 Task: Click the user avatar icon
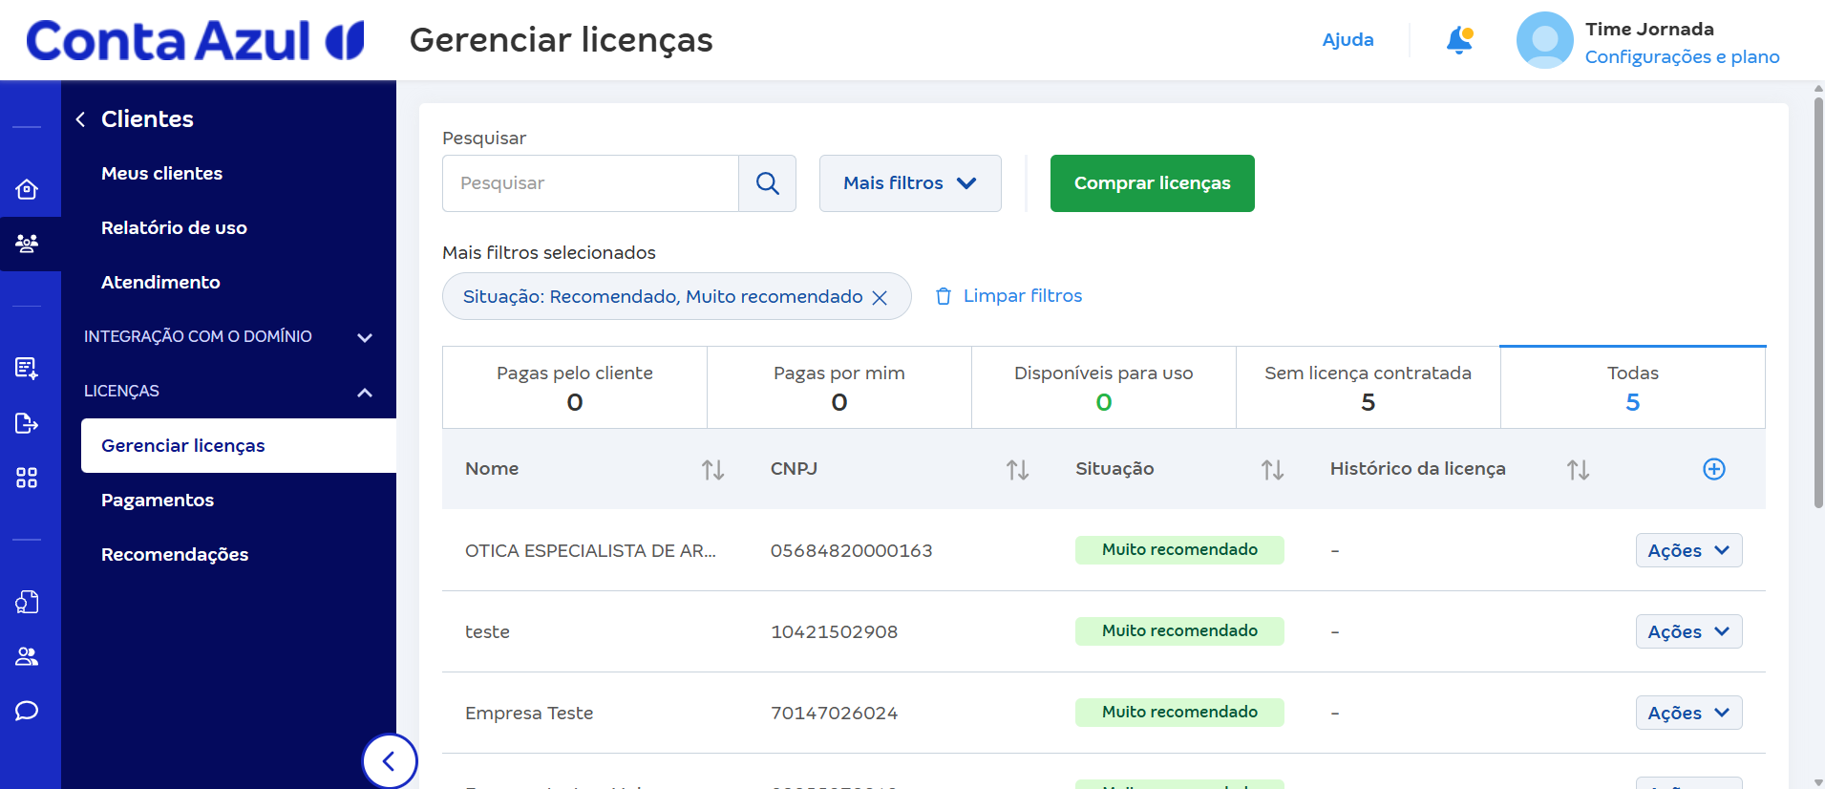1544,40
